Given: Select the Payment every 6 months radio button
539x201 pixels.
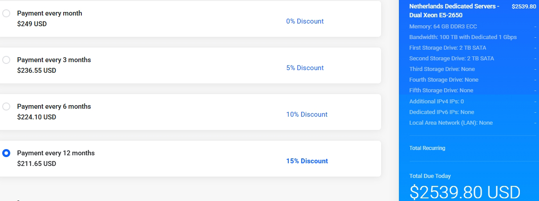Looking at the screenshot, I should 6,106.
